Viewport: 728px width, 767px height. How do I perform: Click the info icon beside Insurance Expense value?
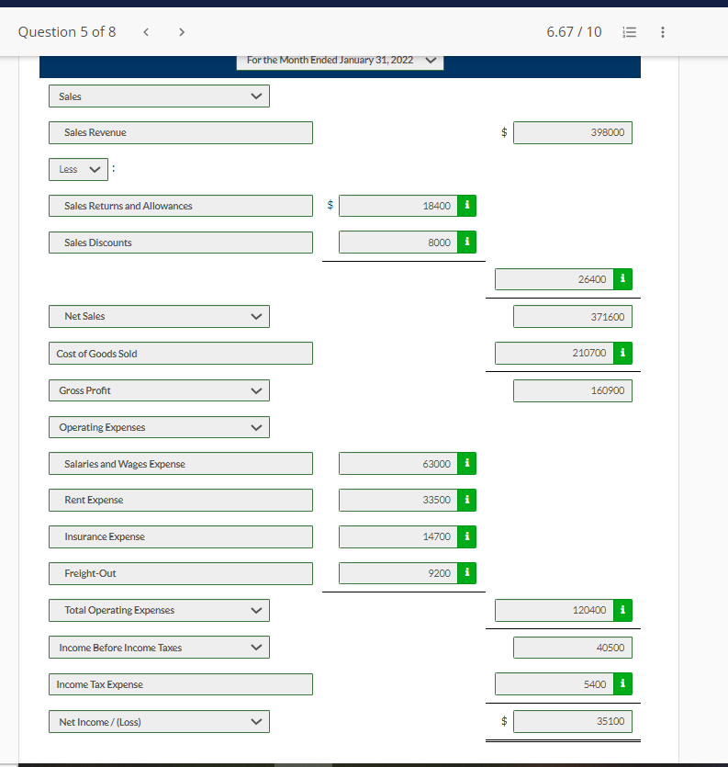(467, 536)
